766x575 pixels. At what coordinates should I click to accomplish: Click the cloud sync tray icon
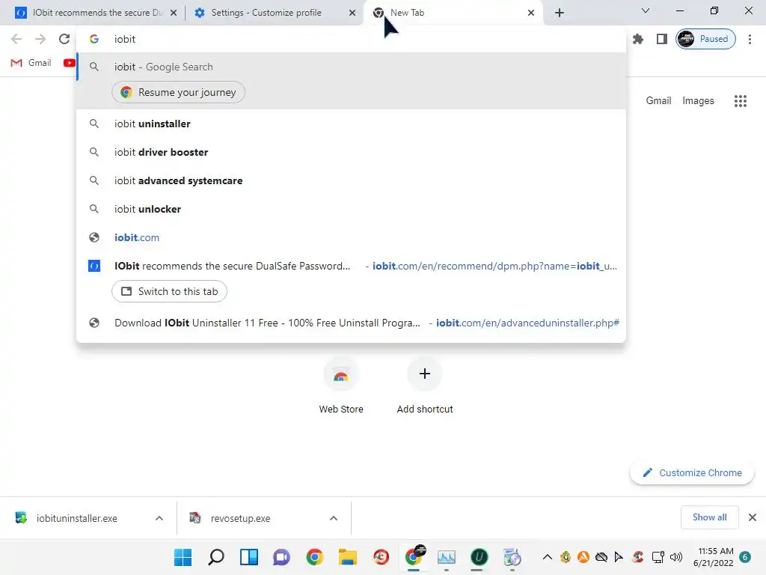click(x=601, y=557)
